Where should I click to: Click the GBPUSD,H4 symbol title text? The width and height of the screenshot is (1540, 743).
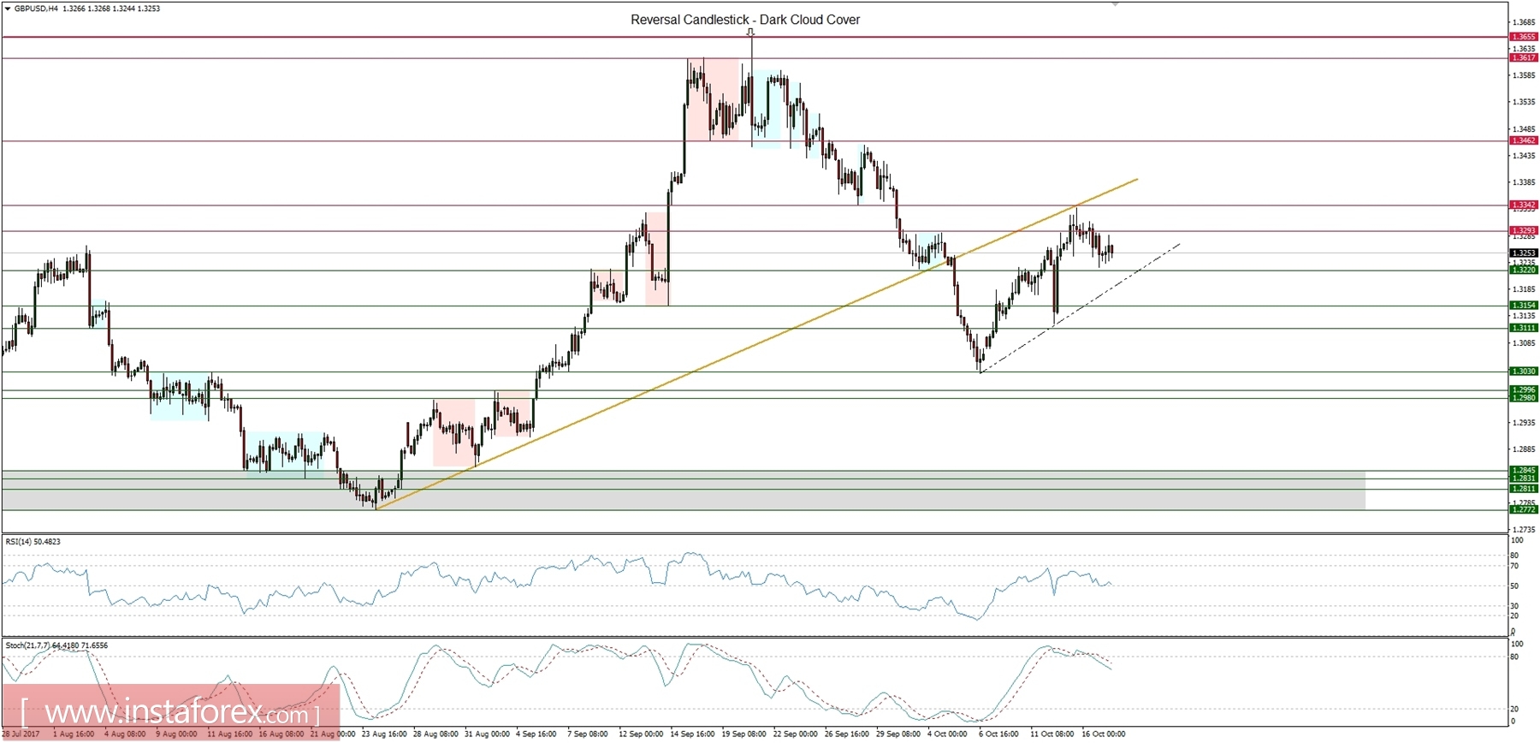(x=37, y=9)
